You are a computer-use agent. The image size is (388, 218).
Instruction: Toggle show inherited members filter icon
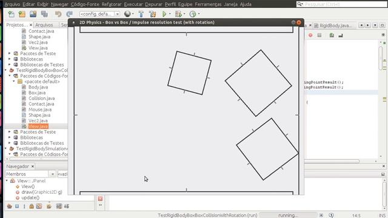click(x=10, y=206)
